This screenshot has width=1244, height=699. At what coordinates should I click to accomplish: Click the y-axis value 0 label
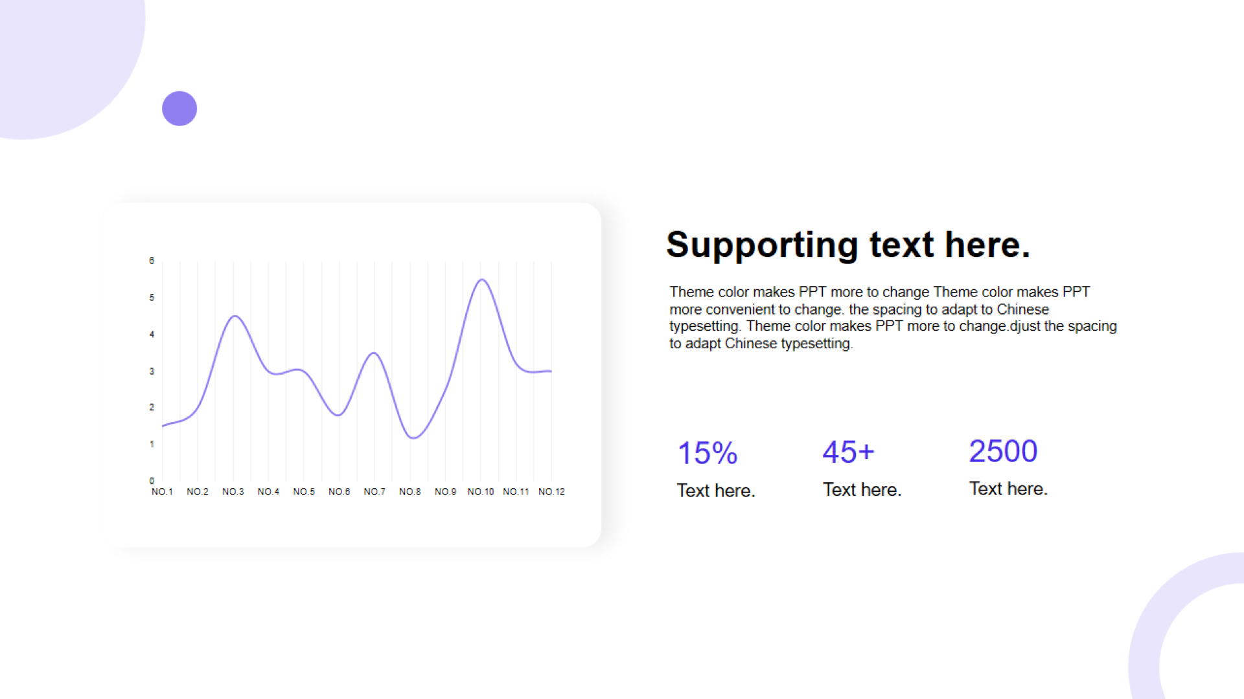pos(152,481)
